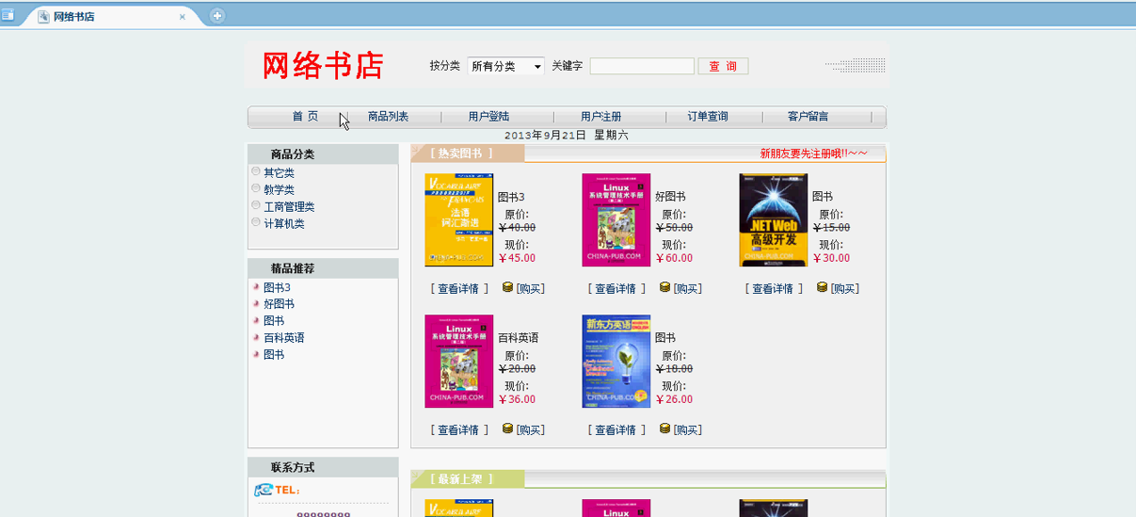Screen dimensions: 1136x517
Task: Click the ¥45.00 current price of 图书3
Action: tap(517, 258)
